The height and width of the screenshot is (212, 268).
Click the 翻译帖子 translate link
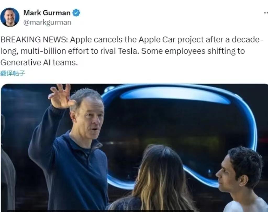[13, 73]
